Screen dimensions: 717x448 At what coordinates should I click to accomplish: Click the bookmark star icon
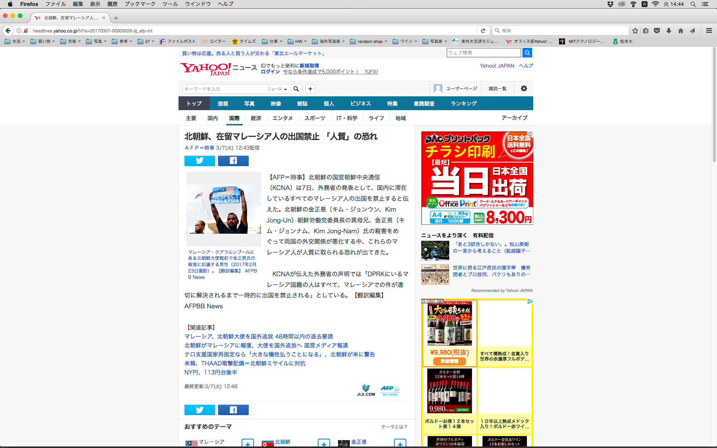(635, 31)
